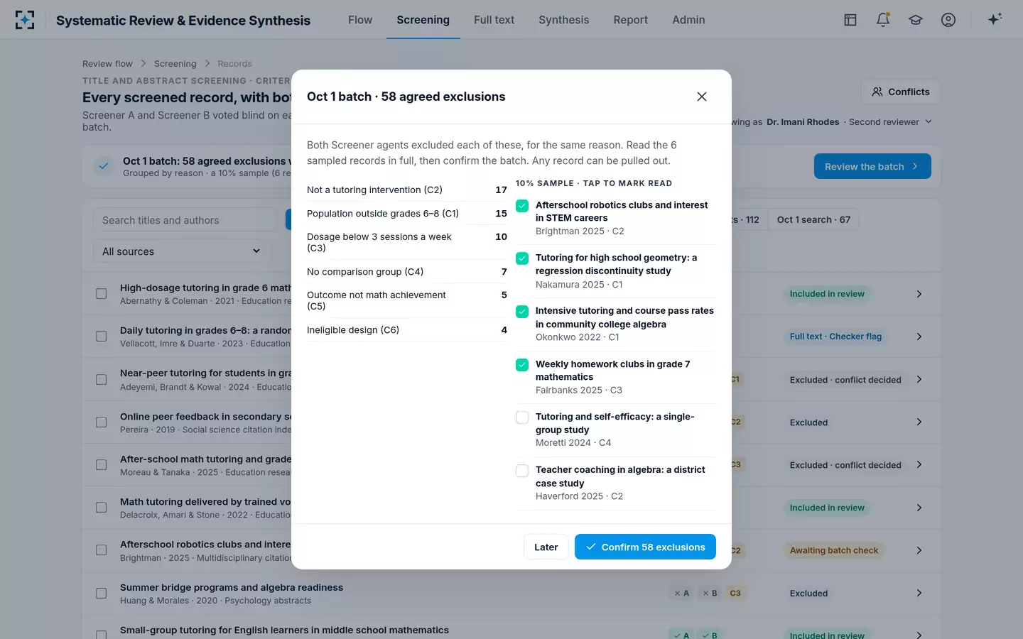The image size is (1023, 639).
Task: Select the Population outside grades 6–8 (C1) reason
Action: tap(407, 213)
